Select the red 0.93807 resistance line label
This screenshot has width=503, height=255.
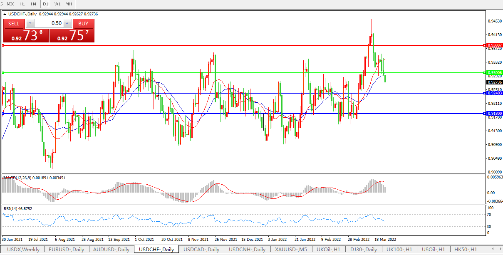pos(494,45)
